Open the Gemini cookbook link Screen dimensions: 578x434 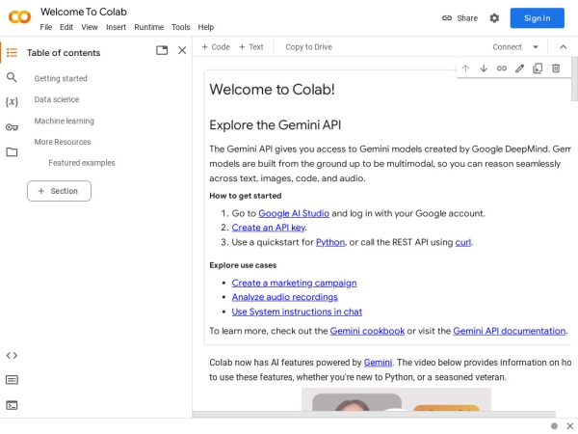[x=367, y=331]
